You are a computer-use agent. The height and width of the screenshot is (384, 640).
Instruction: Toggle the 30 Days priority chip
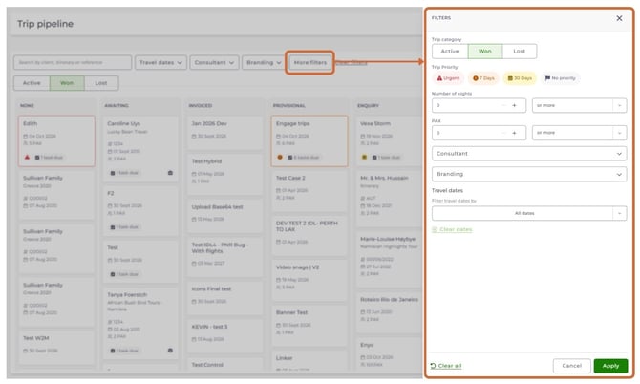[x=520, y=78]
